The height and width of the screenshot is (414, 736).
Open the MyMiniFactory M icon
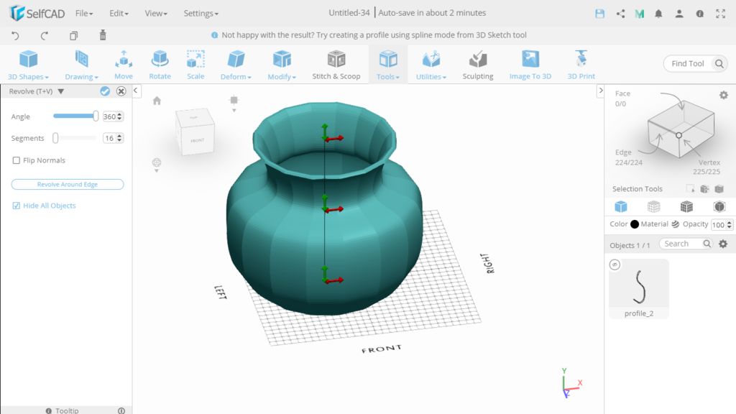[639, 14]
